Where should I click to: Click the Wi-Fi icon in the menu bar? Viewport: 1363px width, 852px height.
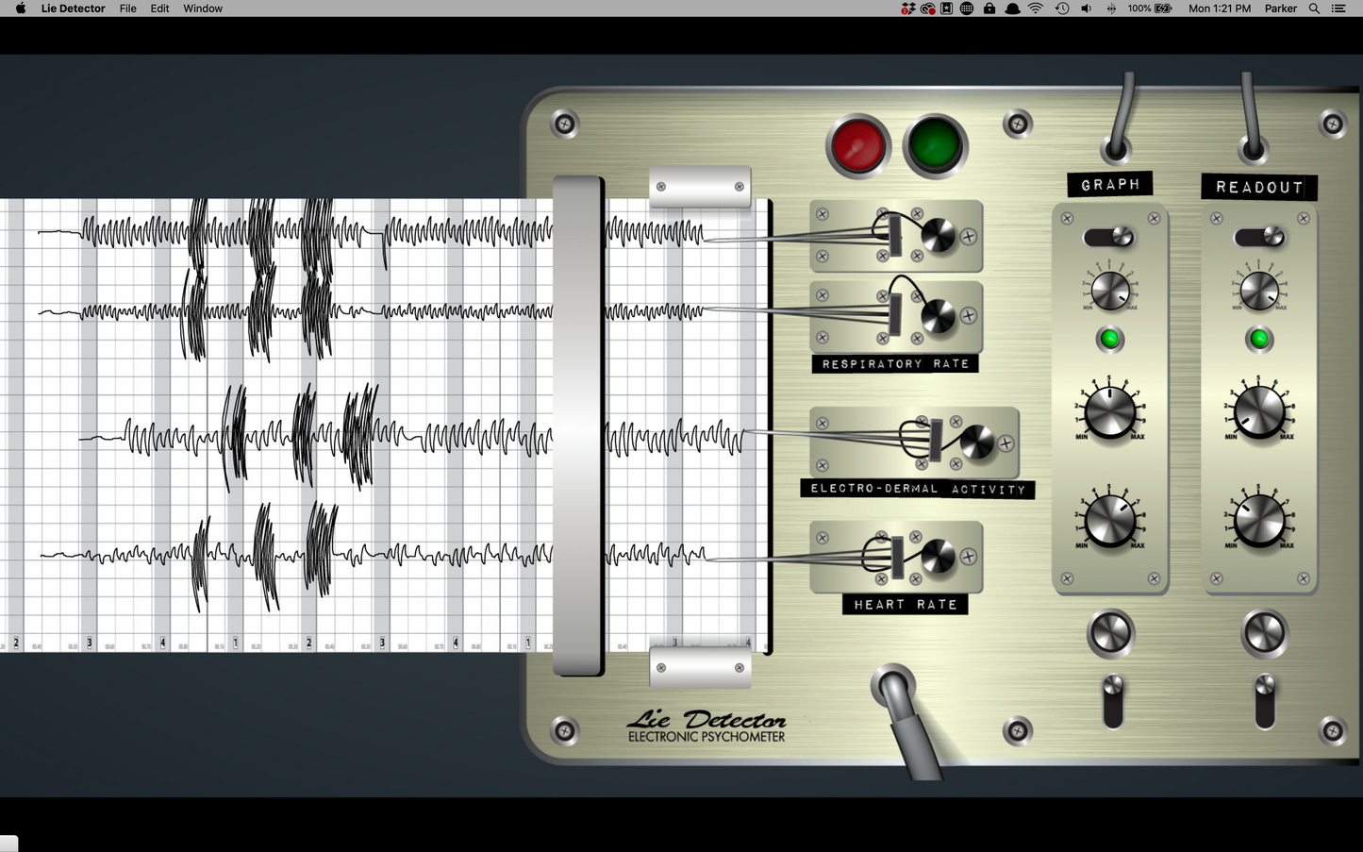(x=1035, y=8)
